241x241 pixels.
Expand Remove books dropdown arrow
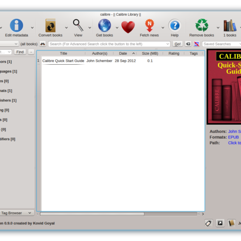coord(218,28)
